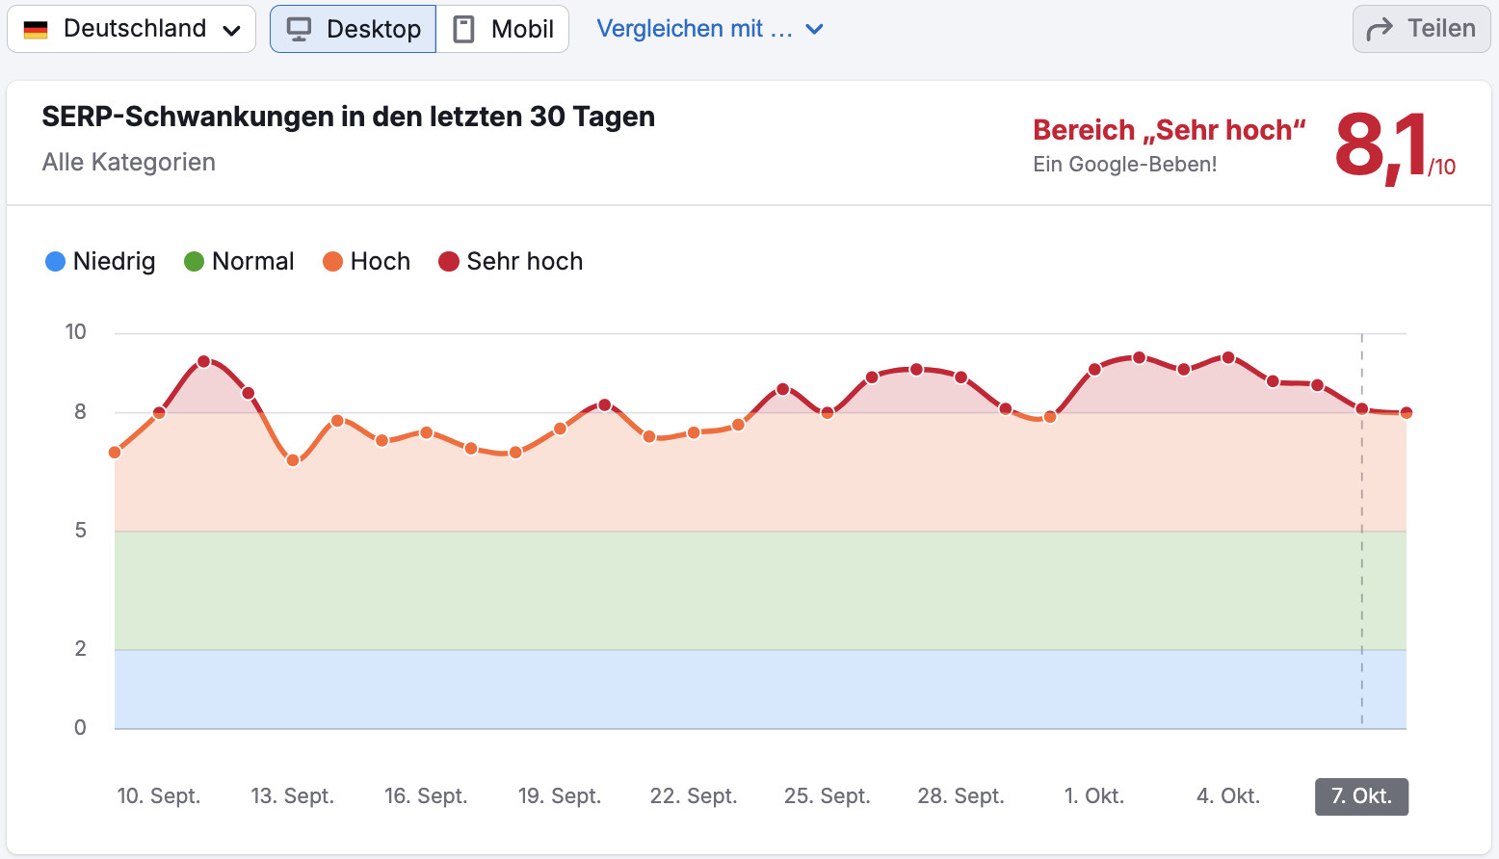Click the red Sehr hoch legend dot
The width and height of the screenshot is (1499, 859).
click(x=448, y=261)
